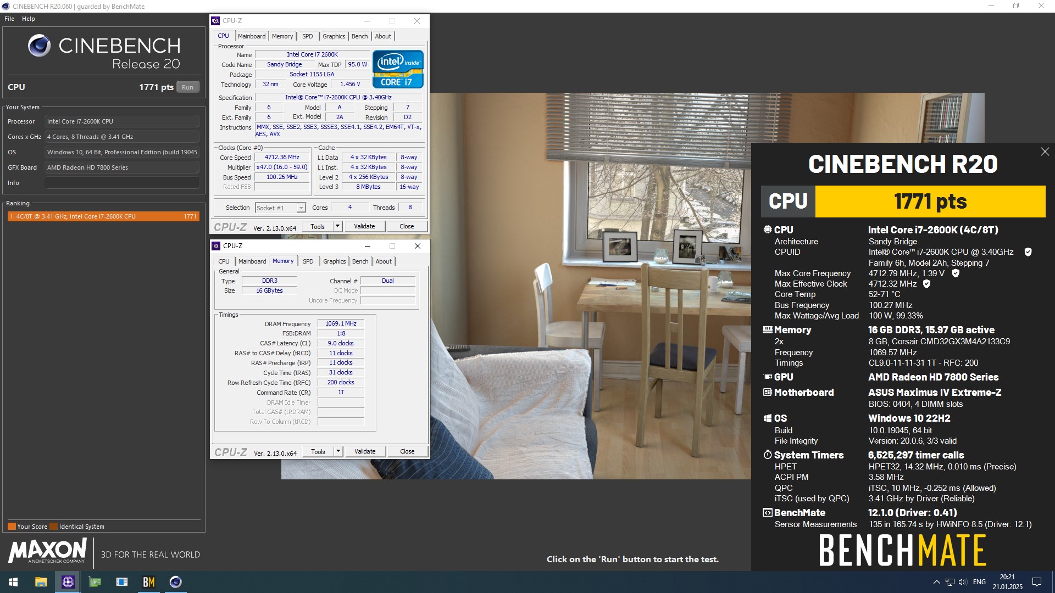This screenshot has width=1055, height=593.
Task: Open the blue window app taskbar icon
Action: [x=121, y=582]
